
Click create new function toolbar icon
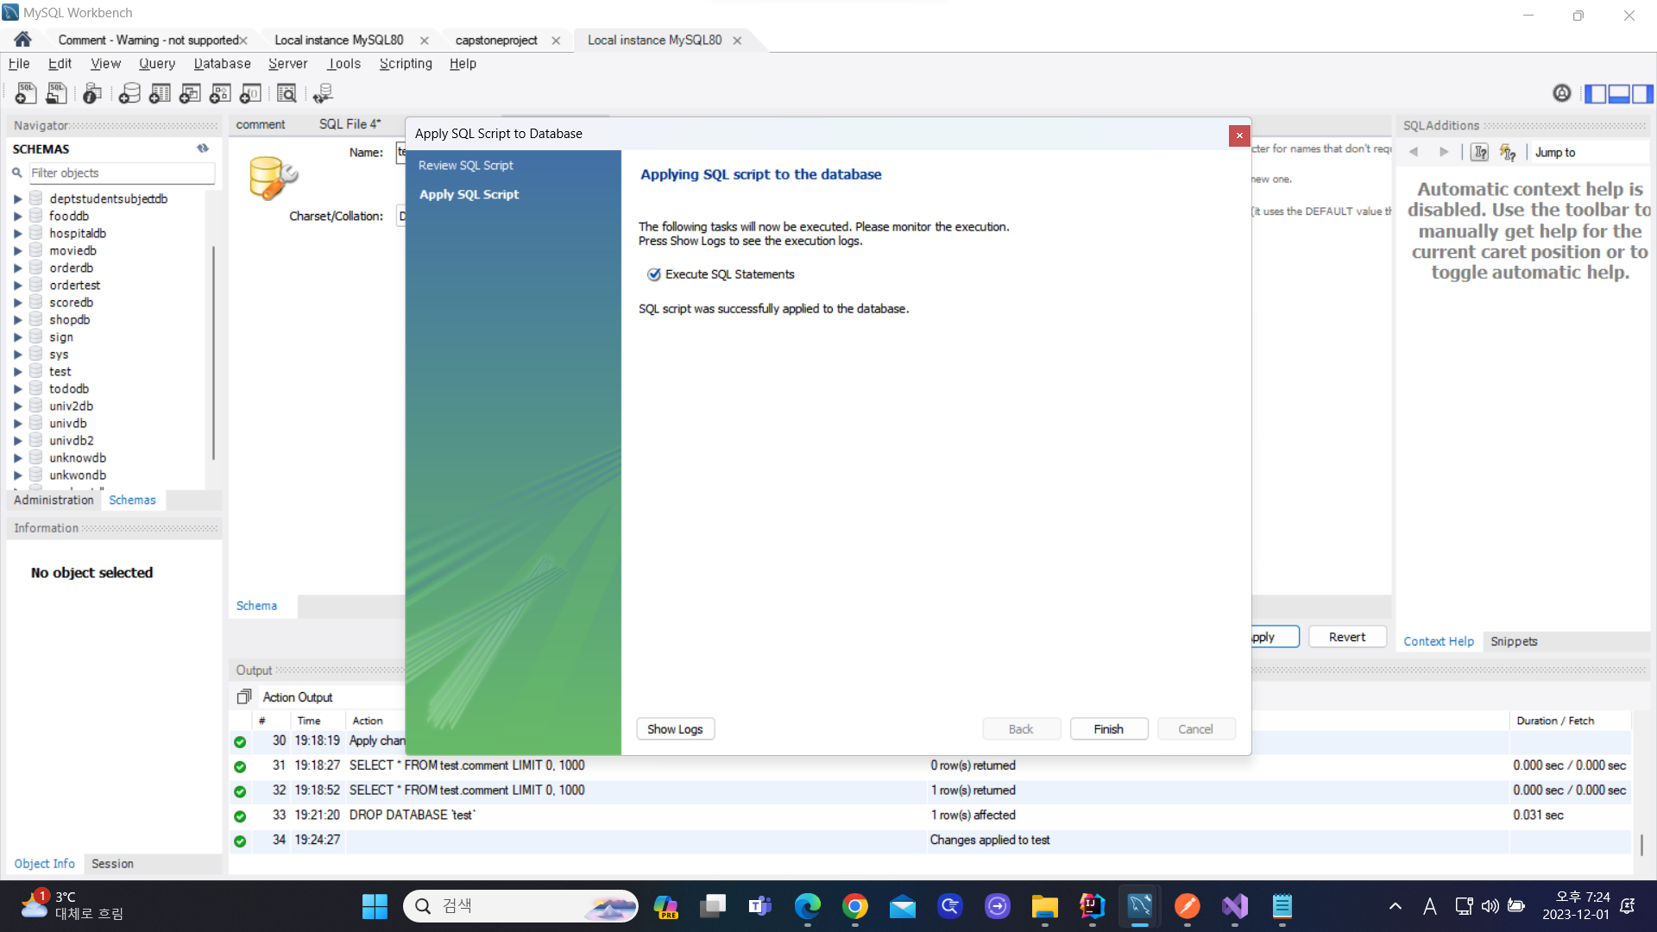tap(250, 93)
